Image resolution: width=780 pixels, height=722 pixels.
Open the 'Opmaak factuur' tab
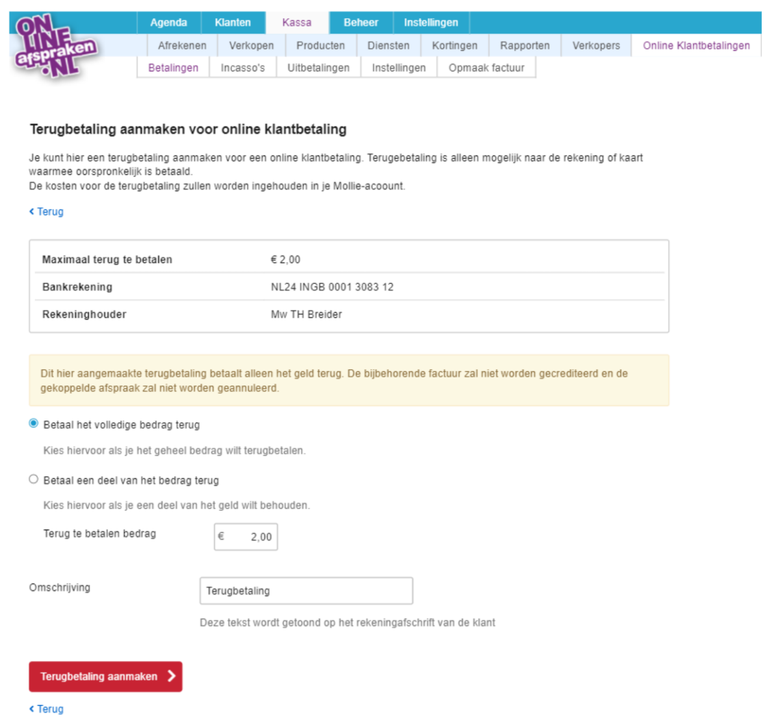[486, 68]
